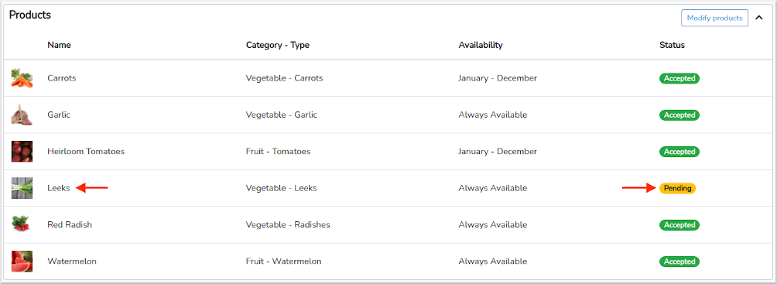Viewport: 777px width, 284px height.
Task: Click the Category - Type column header
Action: coord(278,45)
